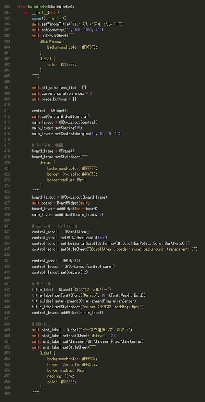Click the 'super().__init__()' call
The width and height of the screenshot is (205, 402).
pyautogui.click(x=49, y=18)
